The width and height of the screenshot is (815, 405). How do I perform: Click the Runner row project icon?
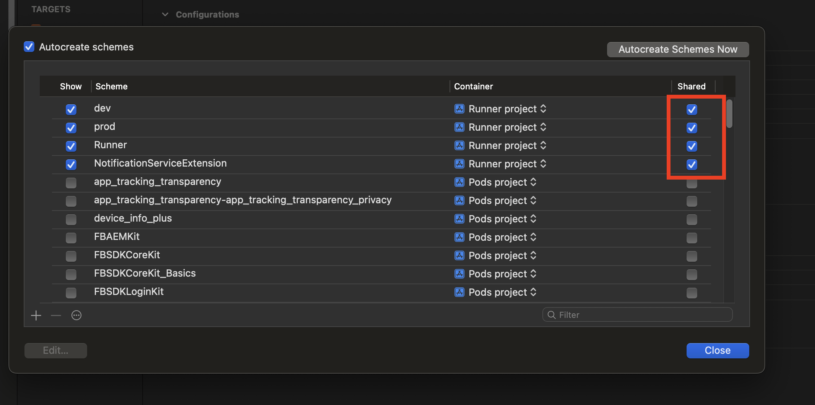(x=459, y=146)
